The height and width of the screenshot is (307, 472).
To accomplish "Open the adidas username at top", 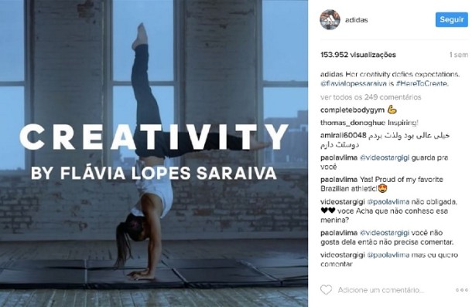I will click(357, 20).
